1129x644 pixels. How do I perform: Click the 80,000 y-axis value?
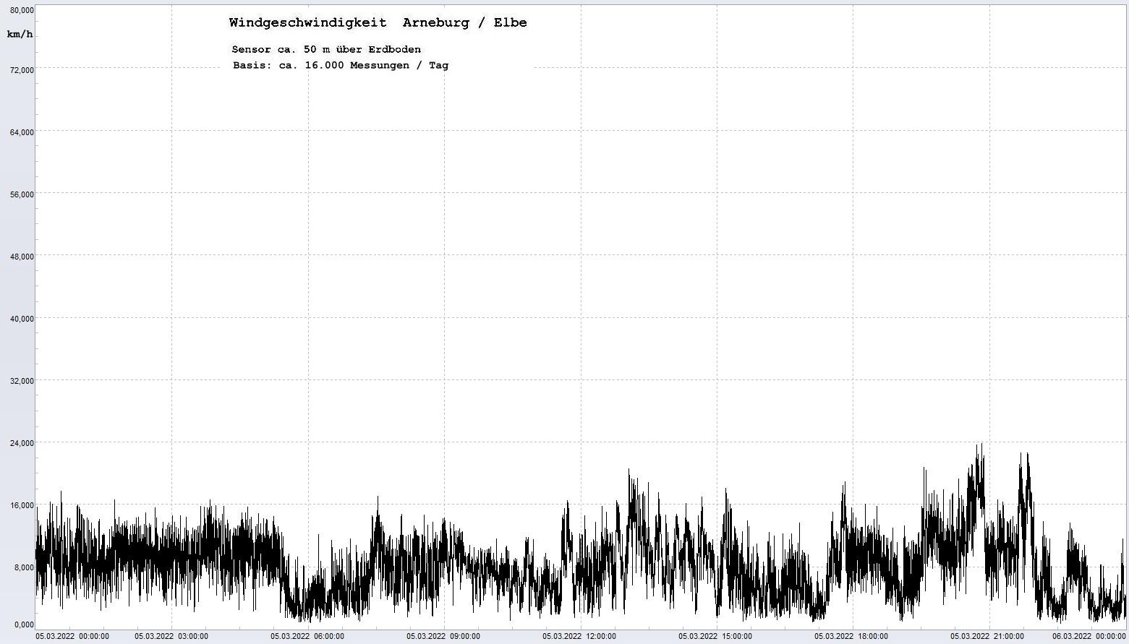(22, 10)
